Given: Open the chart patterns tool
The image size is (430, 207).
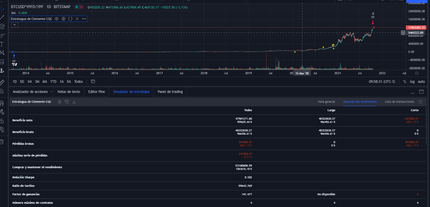Looking at the screenshot, I should pyautogui.click(x=2, y=53).
